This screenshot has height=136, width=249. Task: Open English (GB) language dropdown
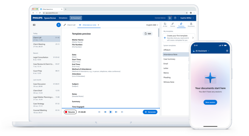[x=152, y=25]
